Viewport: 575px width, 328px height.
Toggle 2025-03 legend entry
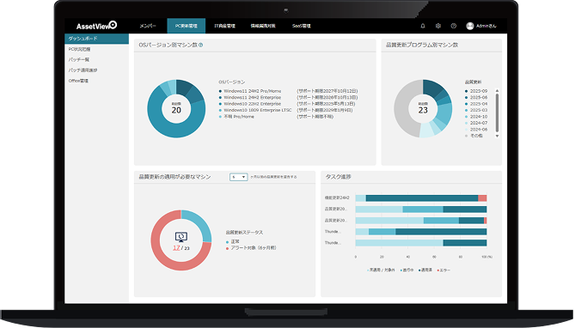tap(476, 110)
